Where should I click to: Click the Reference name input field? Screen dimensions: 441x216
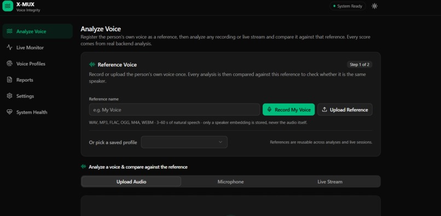[x=175, y=110]
